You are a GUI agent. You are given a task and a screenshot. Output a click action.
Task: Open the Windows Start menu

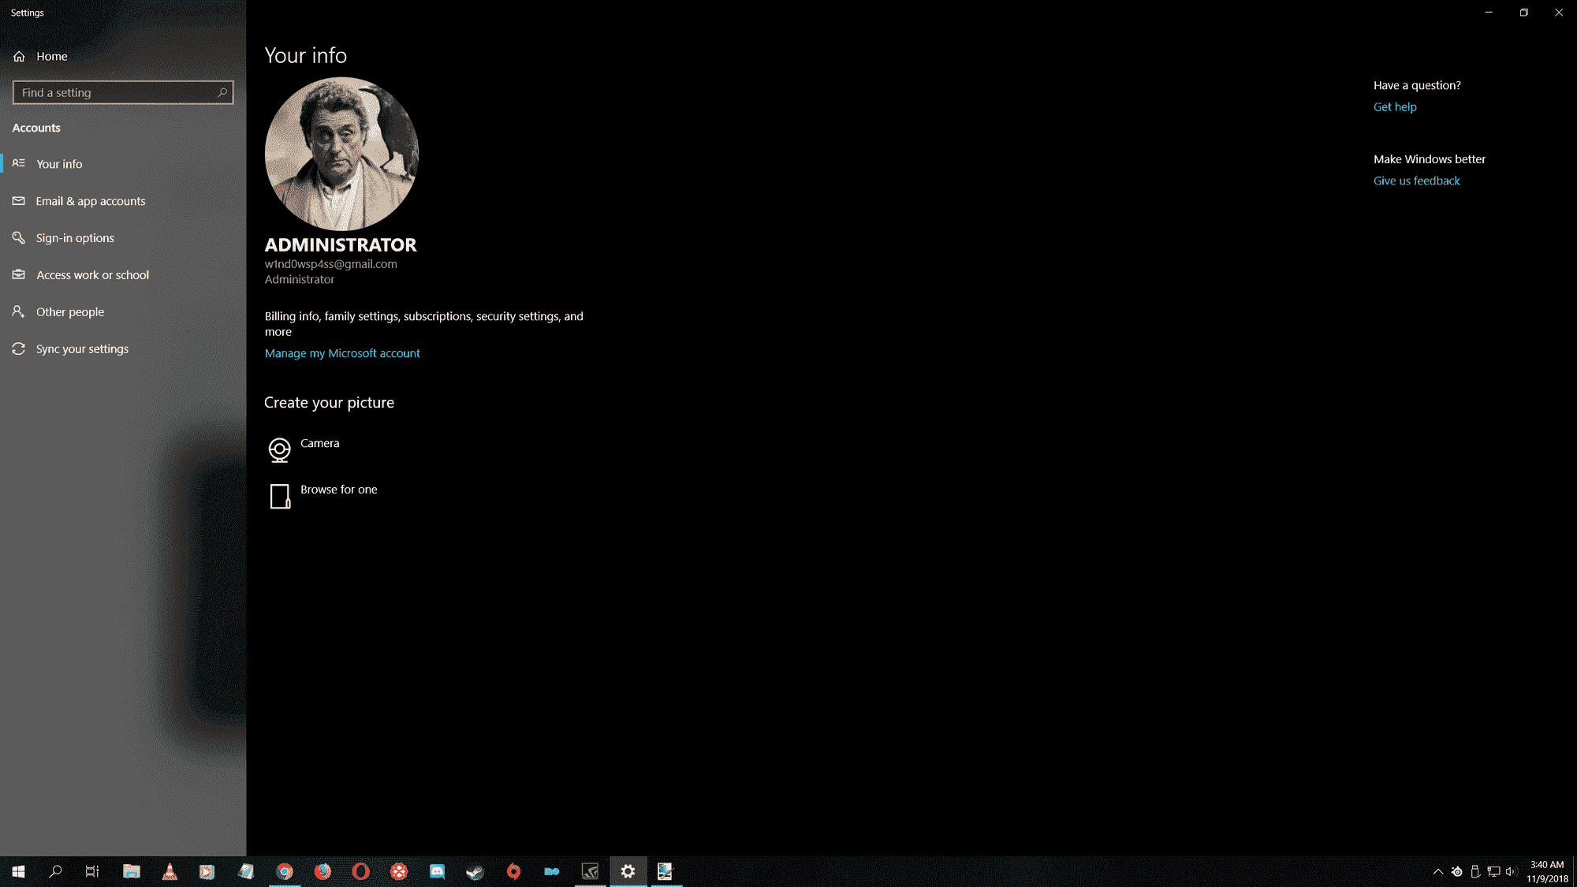(x=18, y=871)
